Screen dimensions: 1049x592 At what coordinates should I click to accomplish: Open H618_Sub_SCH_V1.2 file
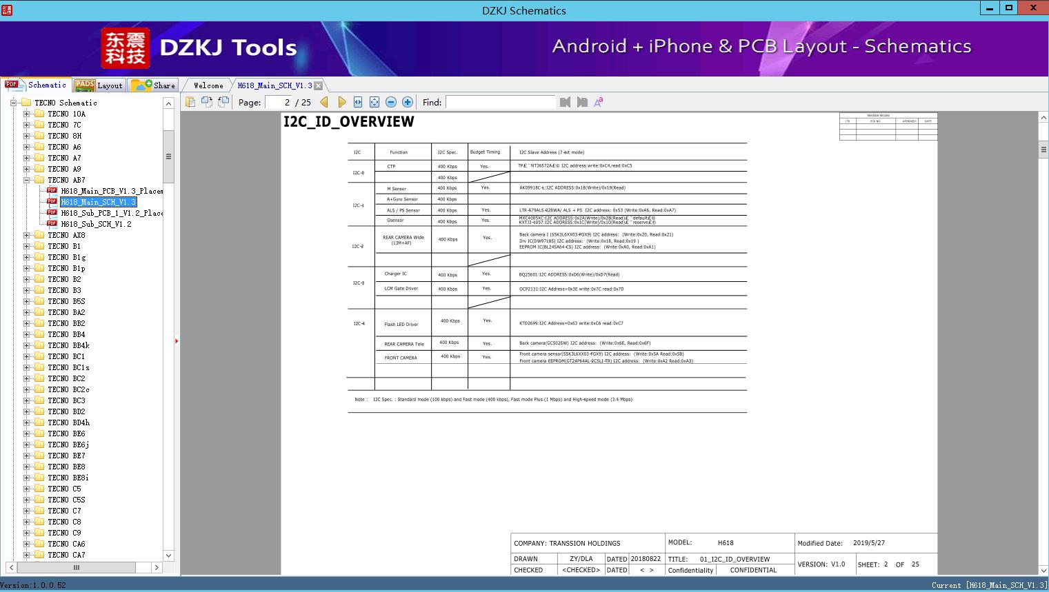(x=96, y=224)
